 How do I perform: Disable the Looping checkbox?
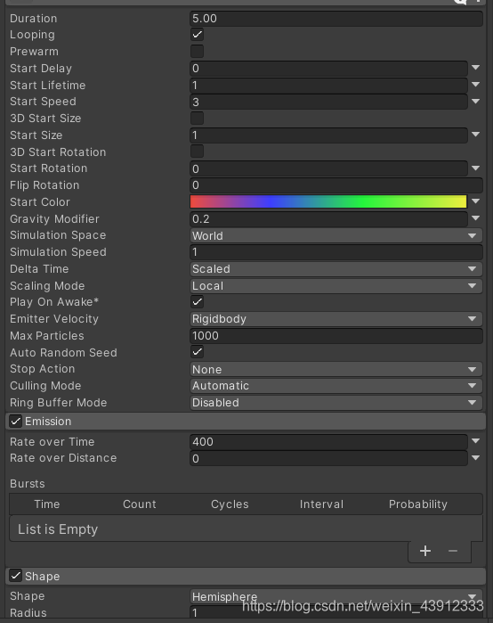coord(198,35)
